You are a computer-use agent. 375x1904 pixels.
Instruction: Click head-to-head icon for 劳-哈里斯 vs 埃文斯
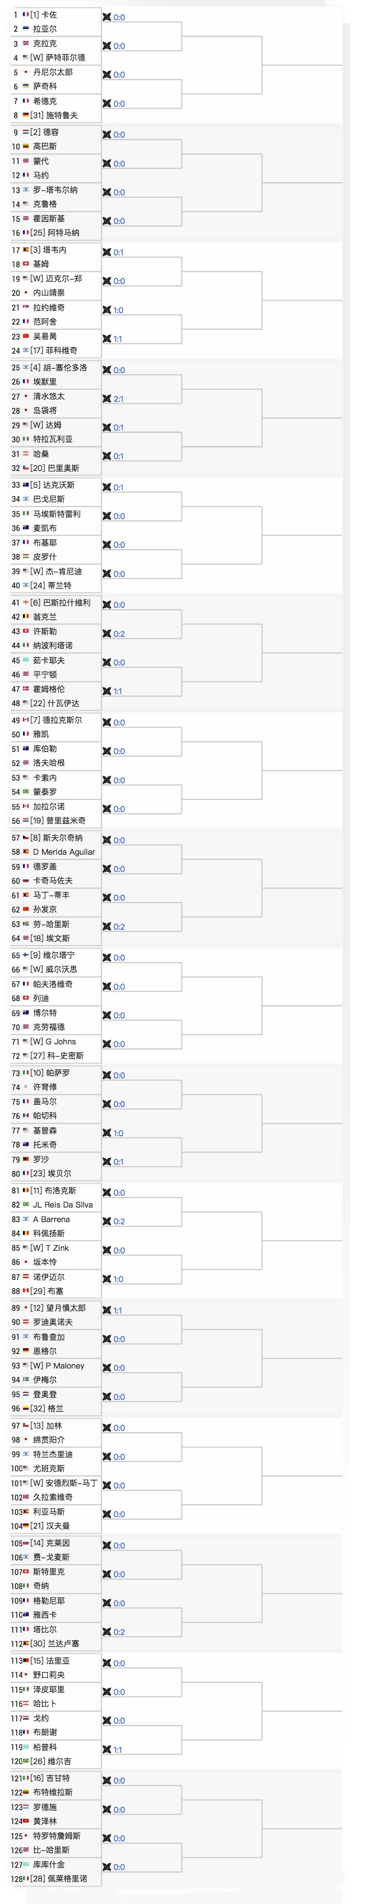click(107, 927)
